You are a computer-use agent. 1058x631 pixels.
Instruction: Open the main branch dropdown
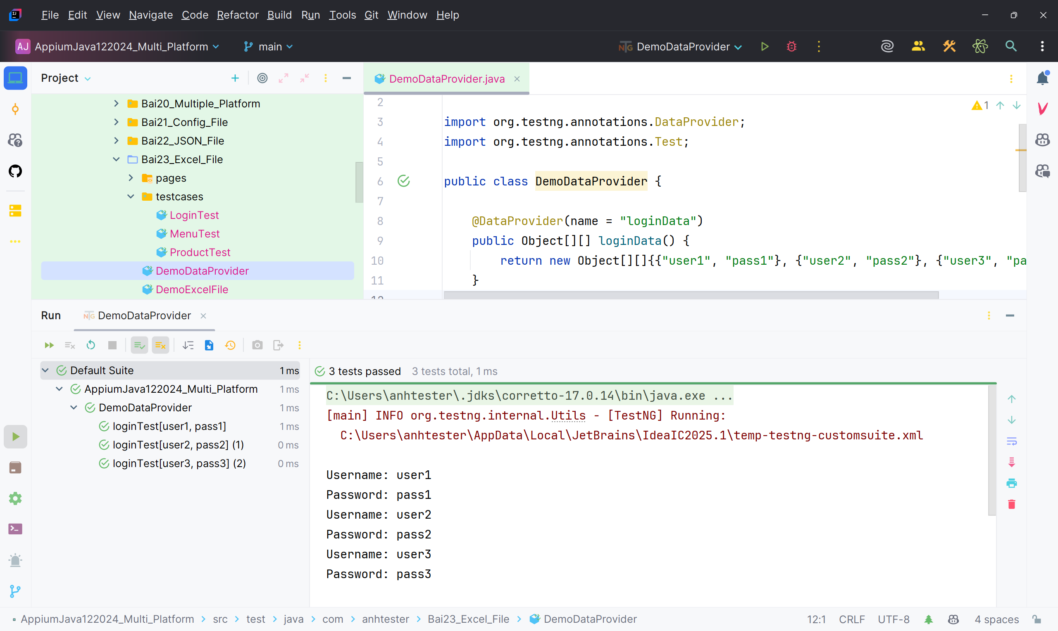coord(269,46)
